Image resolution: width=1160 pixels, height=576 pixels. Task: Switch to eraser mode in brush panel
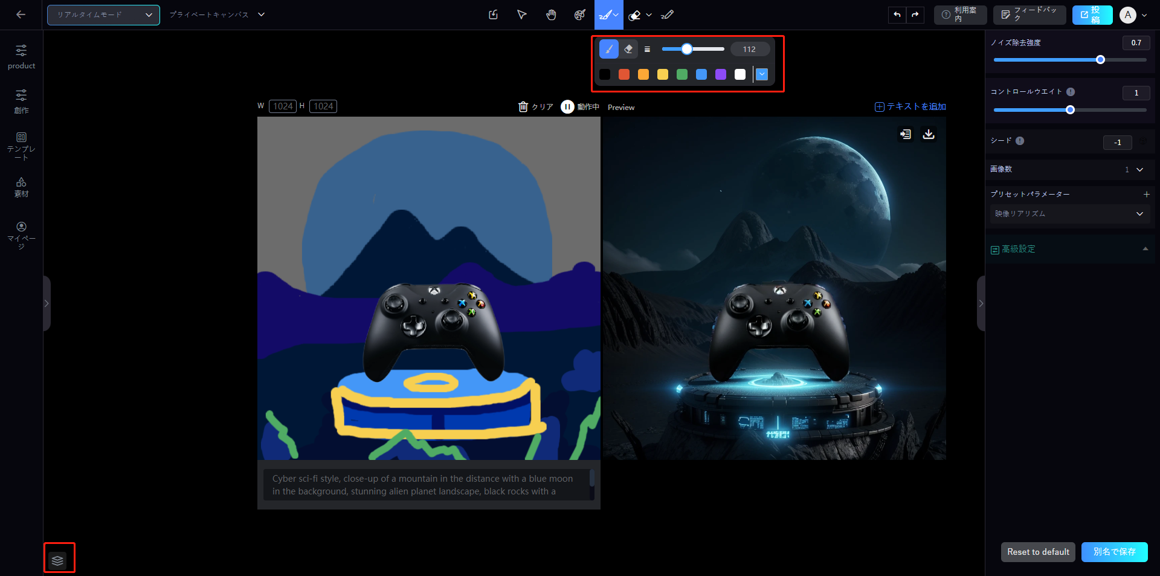point(628,50)
